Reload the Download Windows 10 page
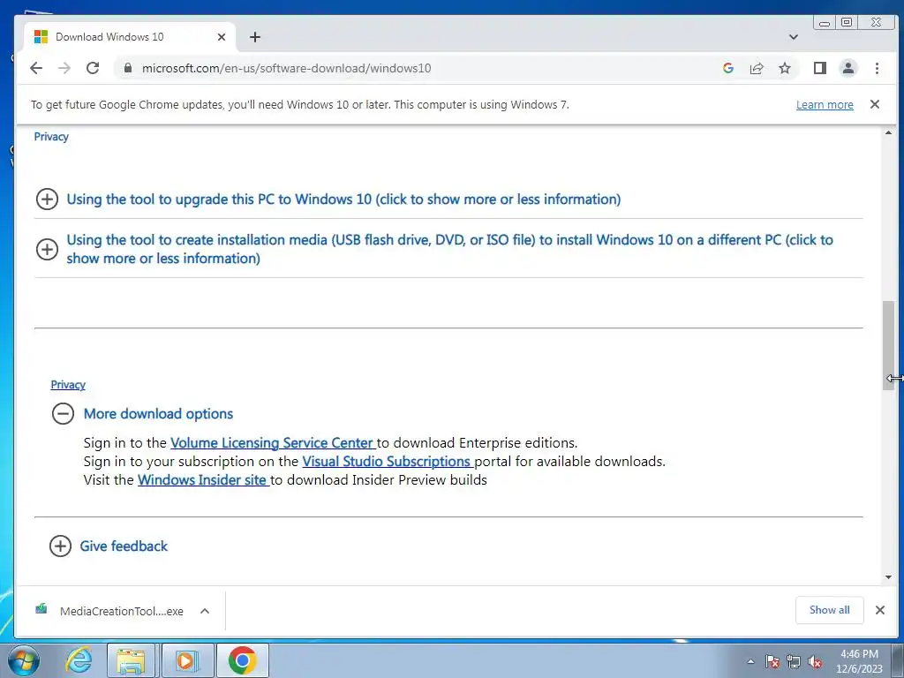The width and height of the screenshot is (904, 678). click(x=93, y=68)
